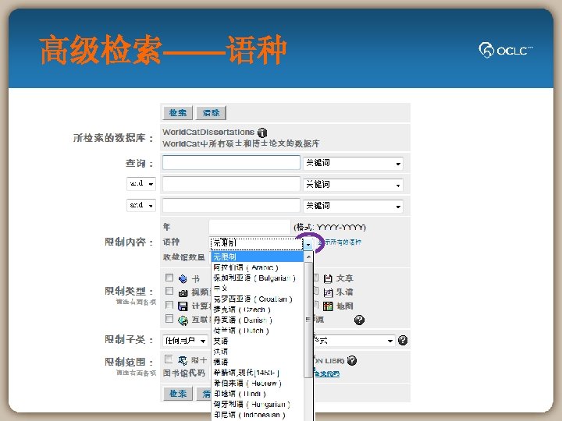Screen dimensions: 562x421
Task: Choose Hebrew from the language list
Action: click(x=257, y=383)
